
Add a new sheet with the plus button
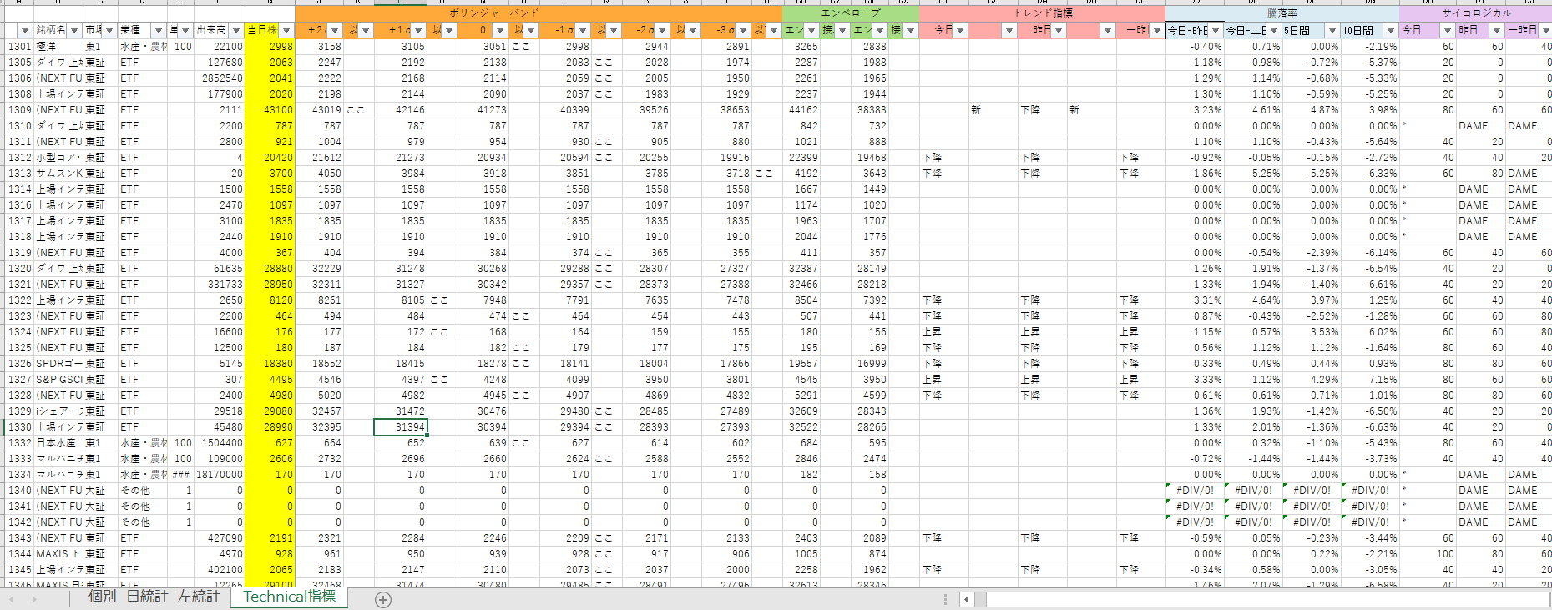pos(383,599)
